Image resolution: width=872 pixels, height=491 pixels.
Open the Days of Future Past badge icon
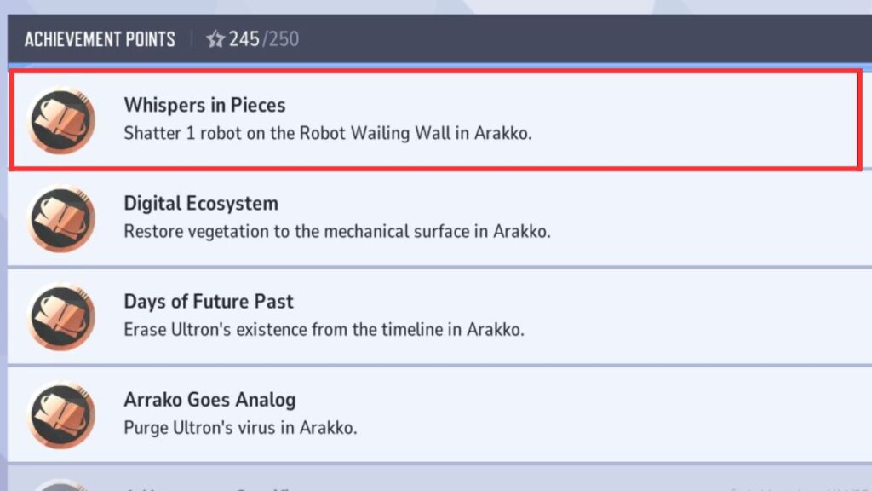(61, 316)
